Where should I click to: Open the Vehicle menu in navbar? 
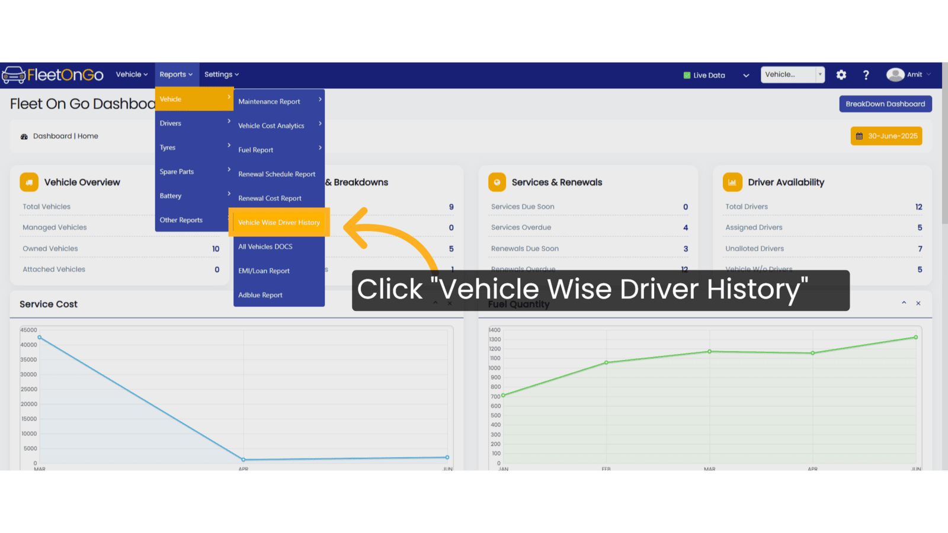click(132, 75)
